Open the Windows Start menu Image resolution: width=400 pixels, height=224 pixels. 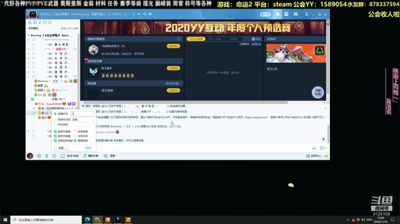(5, 220)
